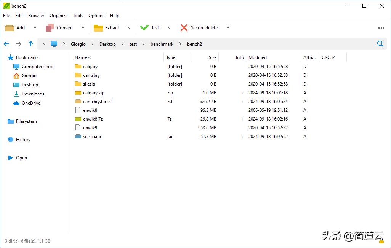The width and height of the screenshot is (391, 248).
Task: Navigate back with the left arrow
Action: tap(6, 44)
